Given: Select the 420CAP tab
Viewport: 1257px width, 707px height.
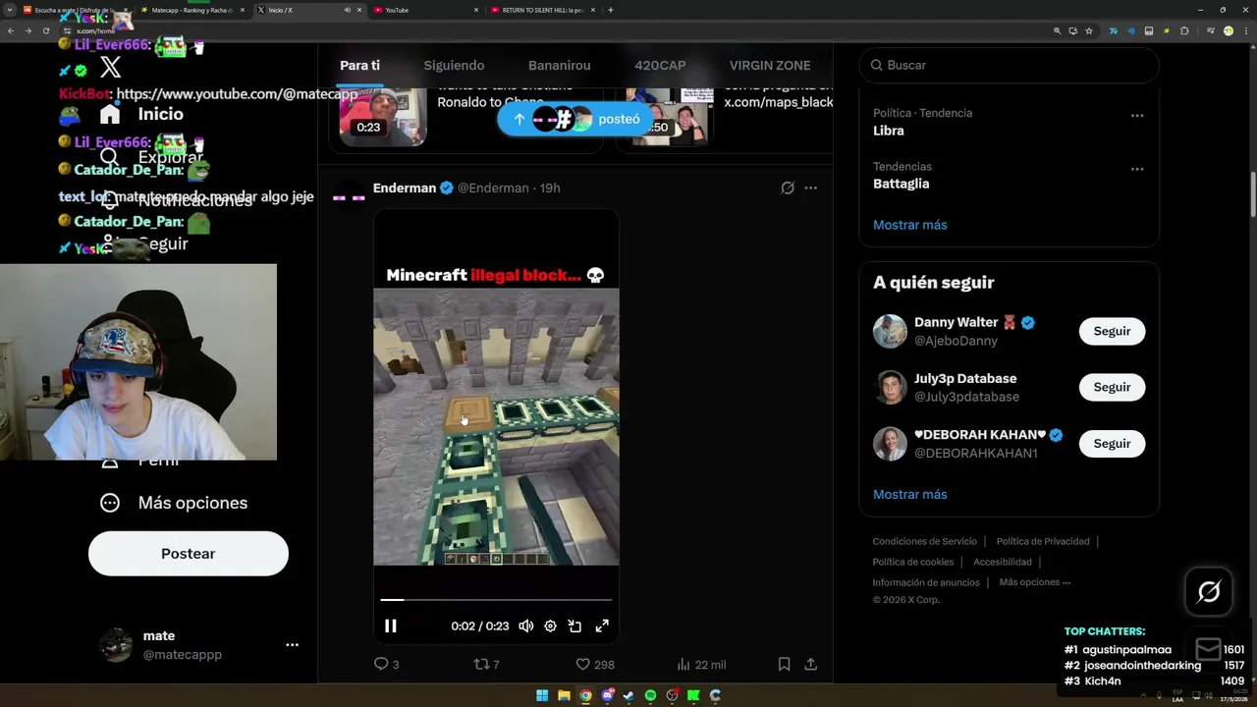Looking at the screenshot, I should click(660, 65).
